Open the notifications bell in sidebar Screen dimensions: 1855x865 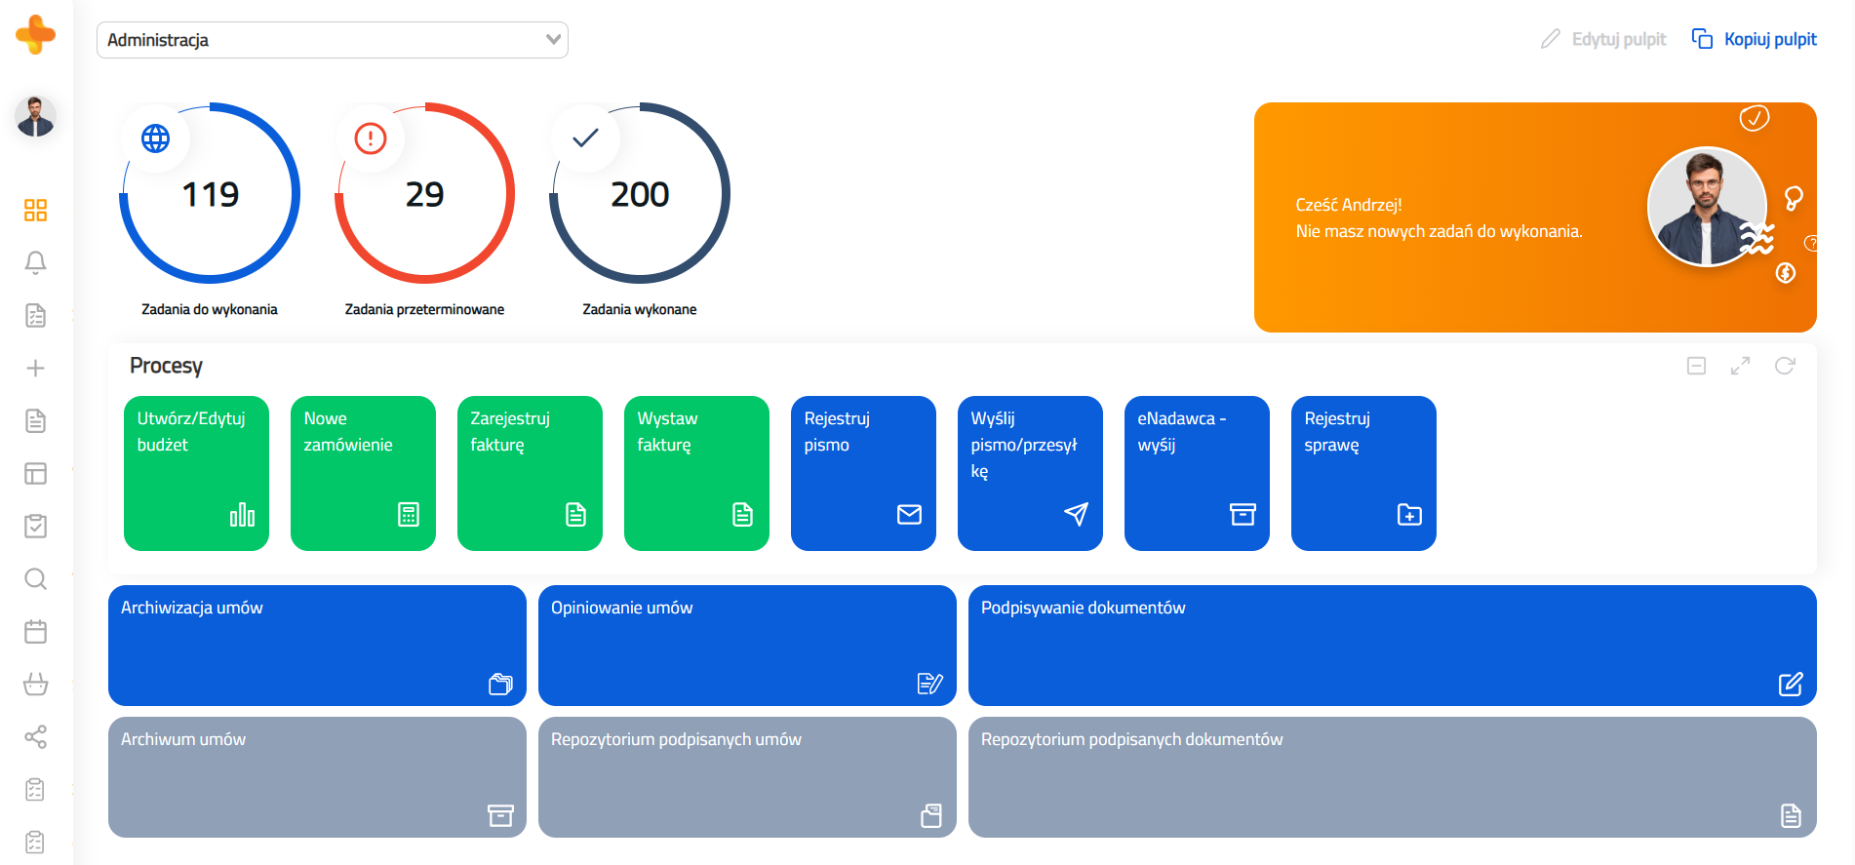tap(35, 262)
